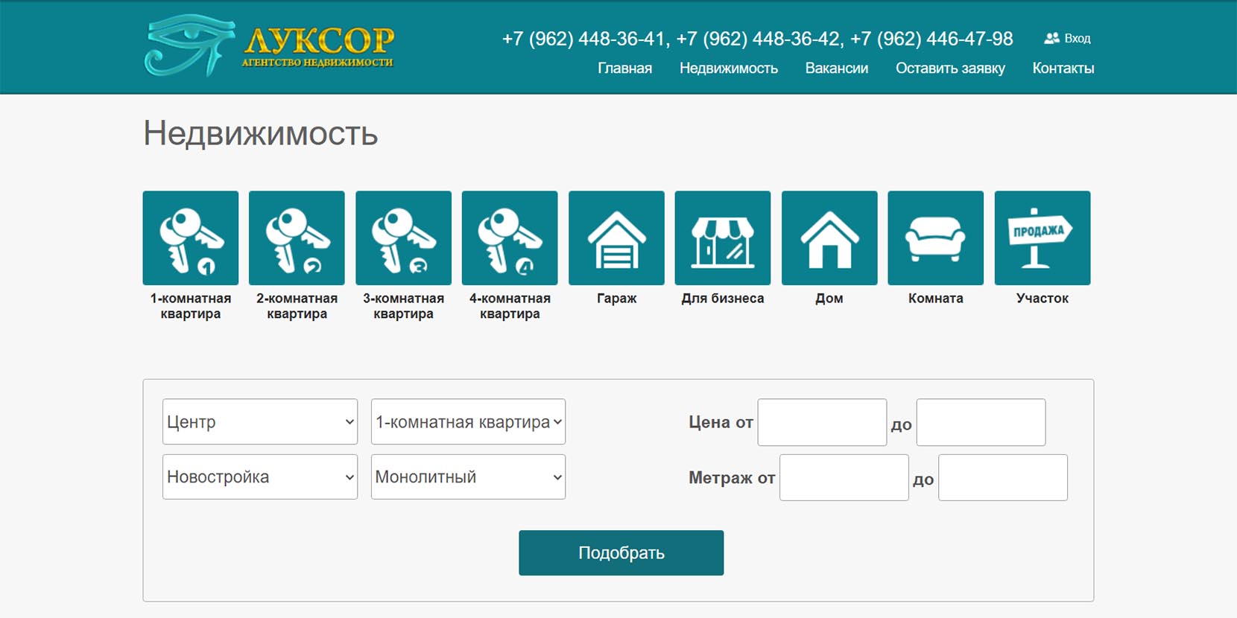This screenshot has height=618, width=1237.
Task: Open the Вакансии menu item
Action: [836, 69]
